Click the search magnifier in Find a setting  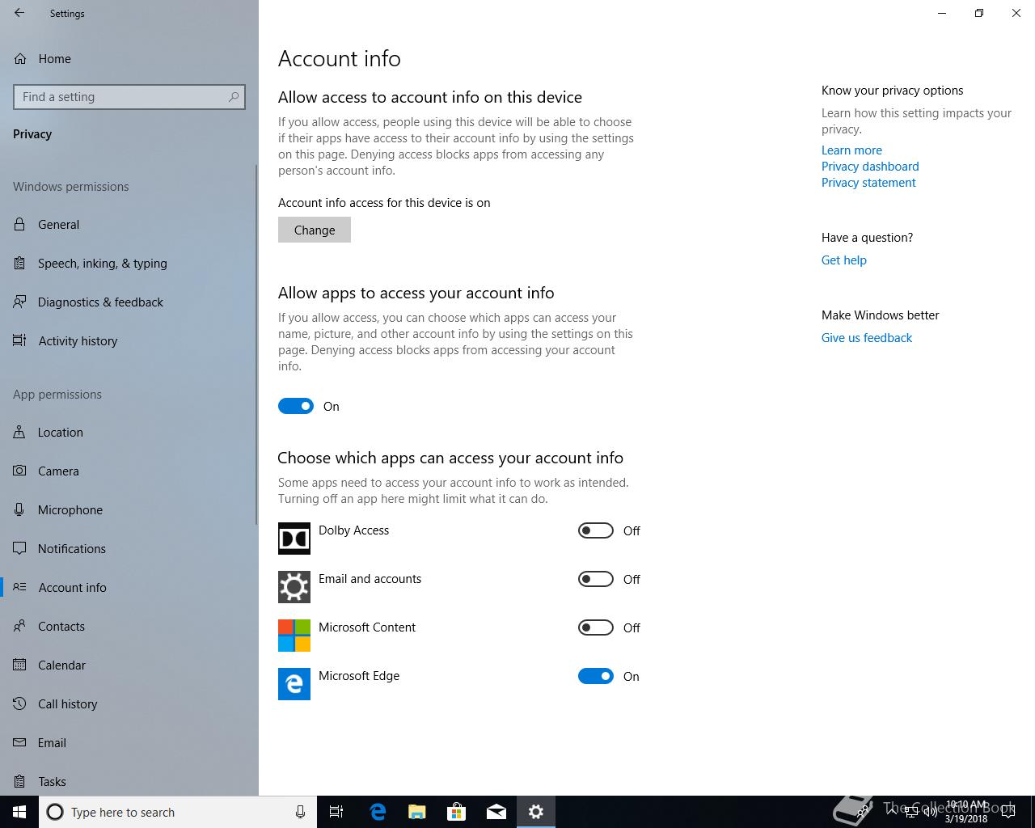[234, 97]
